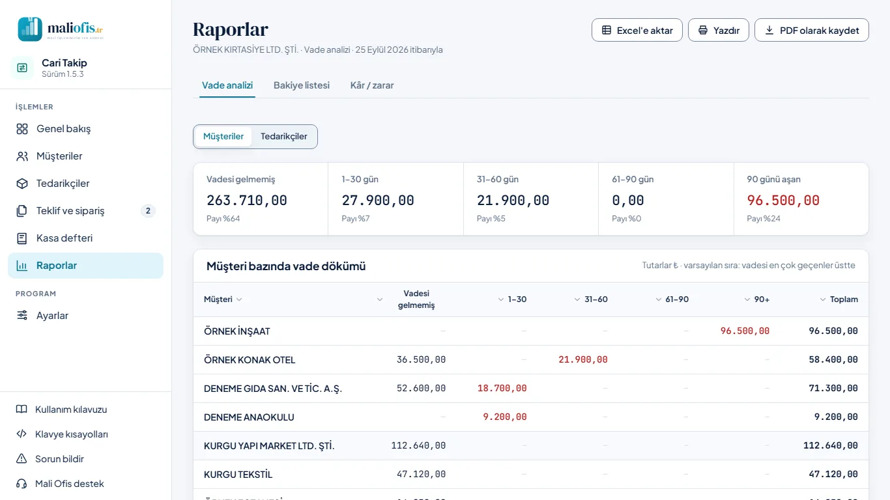890x500 pixels.
Task: Click the 90 günü aşan summary card
Action: pos(801,199)
